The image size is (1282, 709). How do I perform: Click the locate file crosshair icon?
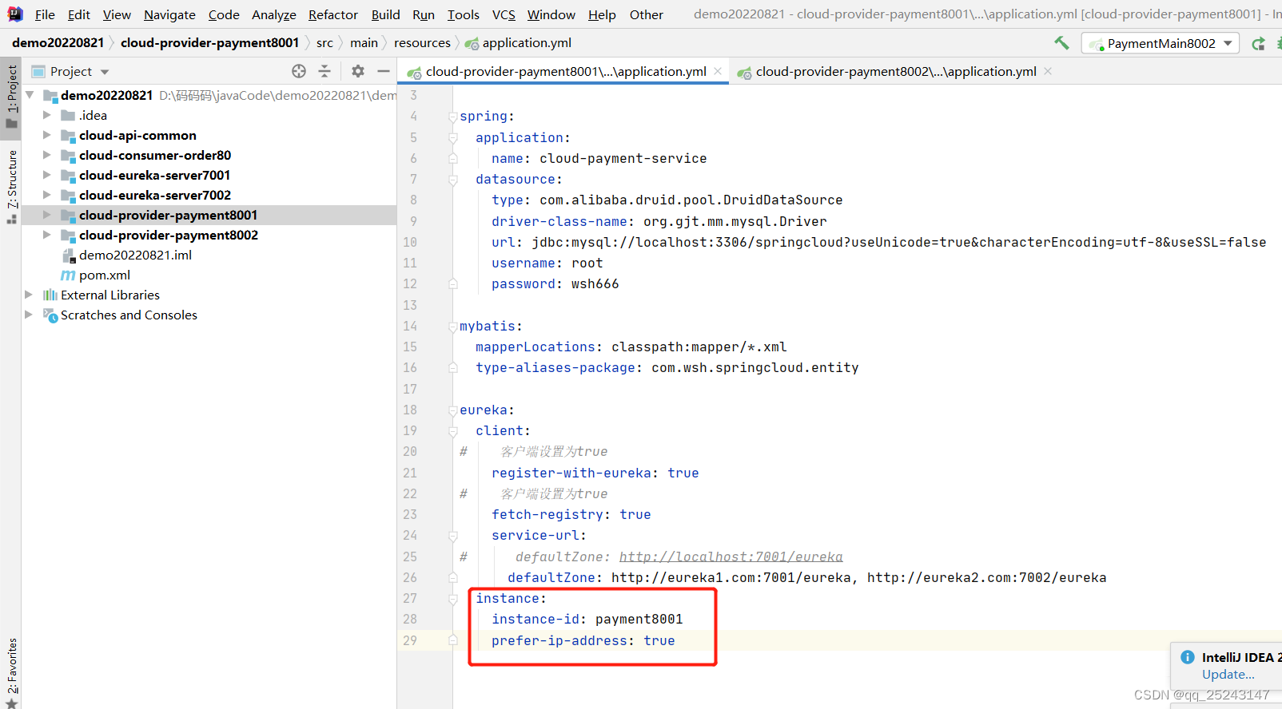pyautogui.click(x=299, y=71)
